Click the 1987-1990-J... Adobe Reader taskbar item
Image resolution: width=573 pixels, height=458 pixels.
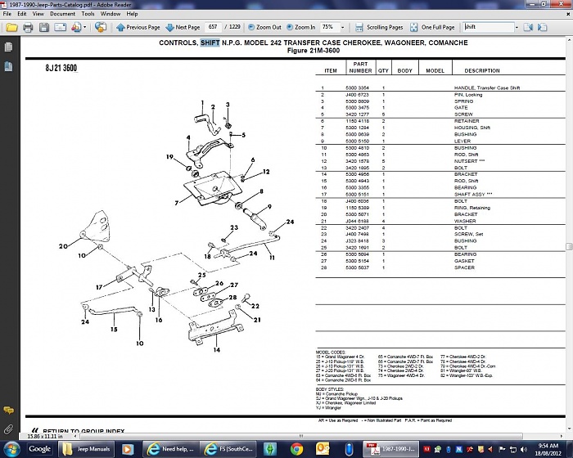tap(391, 449)
